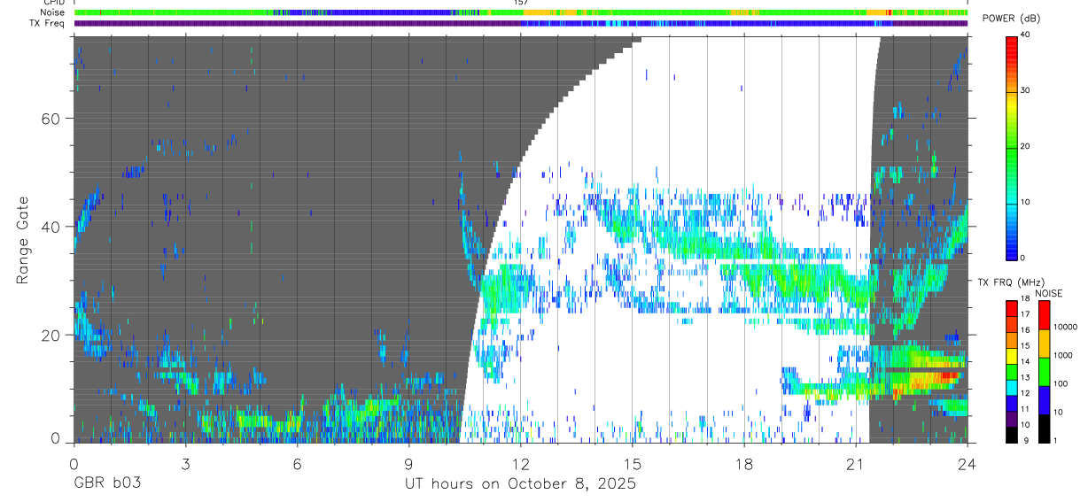Click the '20' tick on POWER scale
This screenshot has height=502, width=1088.
(1027, 147)
